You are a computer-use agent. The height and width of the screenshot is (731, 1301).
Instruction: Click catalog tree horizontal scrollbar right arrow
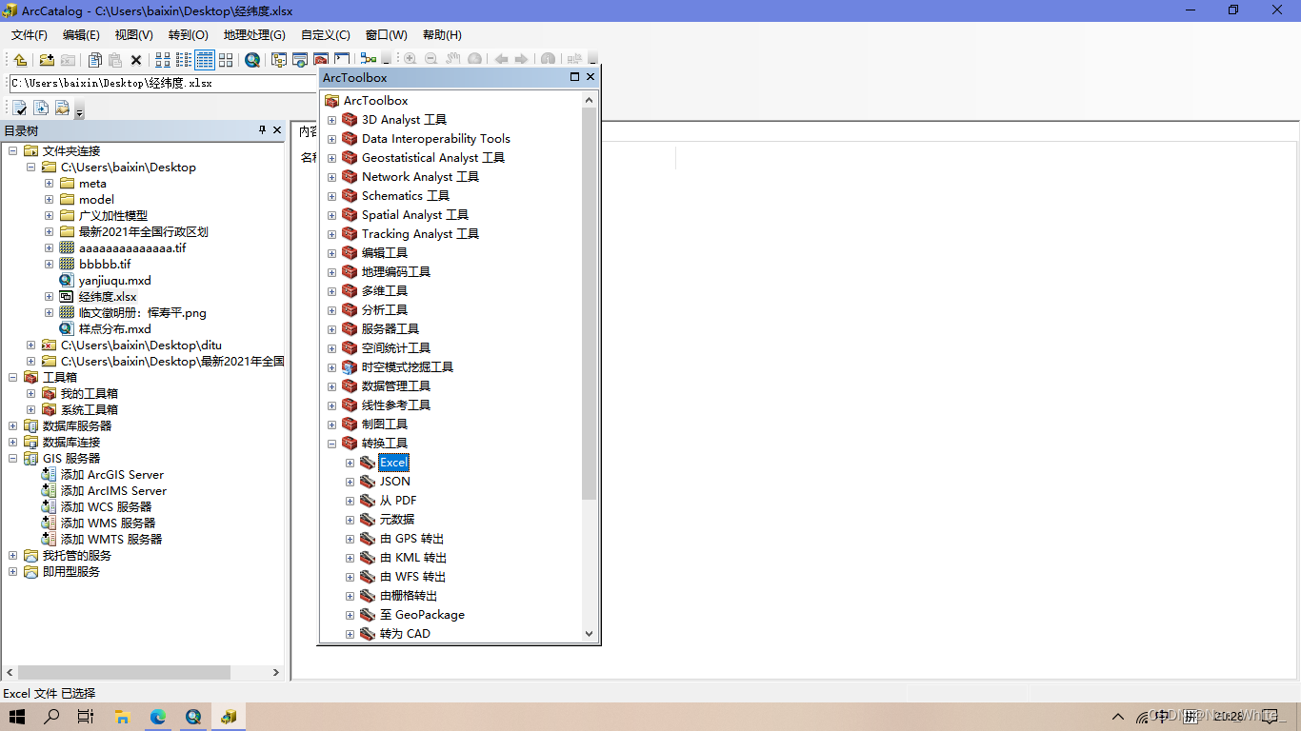click(x=276, y=672)
